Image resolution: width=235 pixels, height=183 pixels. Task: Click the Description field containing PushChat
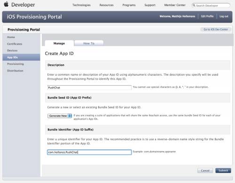[x=89, y=88]
